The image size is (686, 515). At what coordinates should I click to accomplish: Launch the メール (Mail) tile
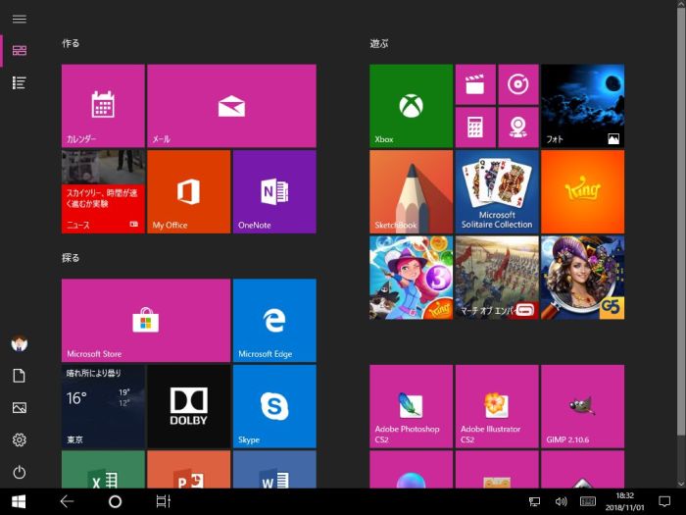pos(231,106)
